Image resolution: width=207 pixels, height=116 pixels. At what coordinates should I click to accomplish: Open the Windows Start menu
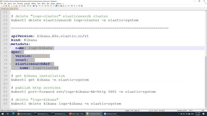click(3, 114)
